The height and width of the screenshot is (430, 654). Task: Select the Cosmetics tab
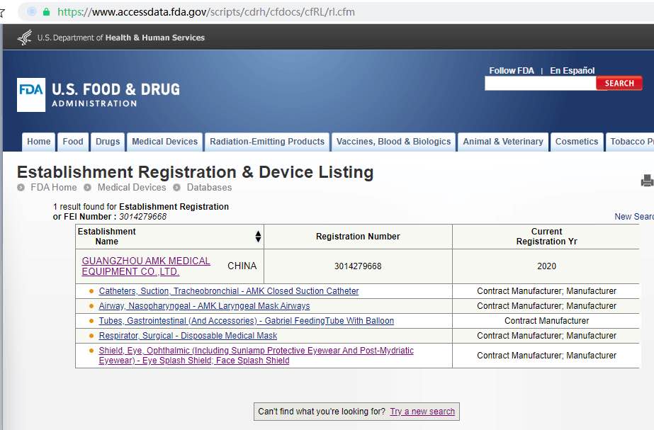click(x=576, y=142)
